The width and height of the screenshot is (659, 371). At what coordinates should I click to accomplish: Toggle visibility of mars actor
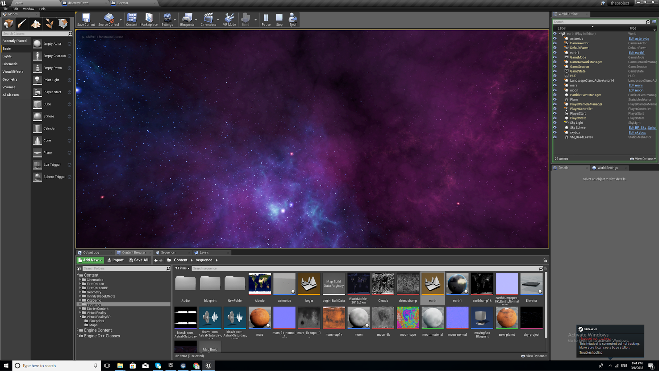(555, 85)
